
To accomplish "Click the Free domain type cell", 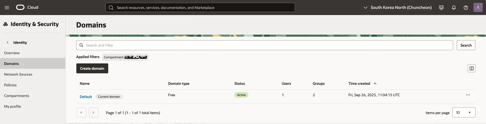I will click(172, 95).
